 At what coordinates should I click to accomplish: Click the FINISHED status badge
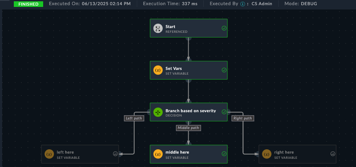[28, 4]
